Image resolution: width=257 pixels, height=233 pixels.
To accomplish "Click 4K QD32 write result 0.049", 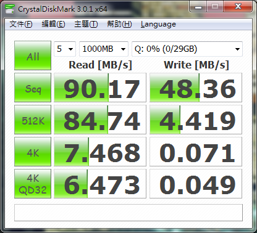I will tap(196, 184).
